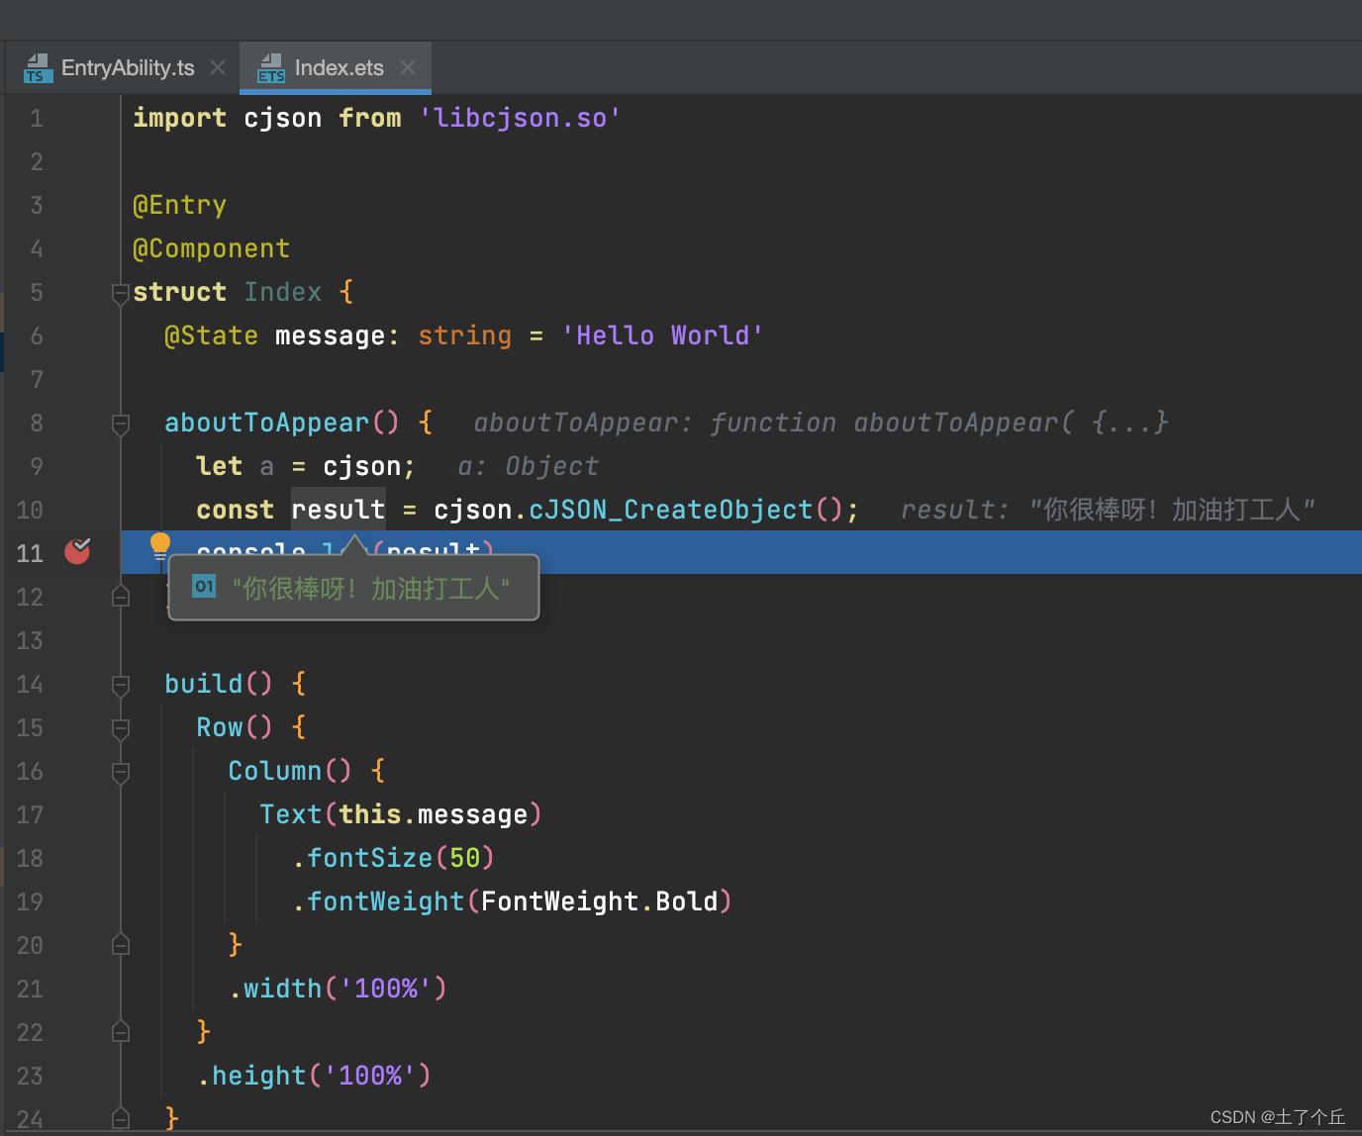
Task: Click line number 7 in gutter
Action: [x=37, y=379]
